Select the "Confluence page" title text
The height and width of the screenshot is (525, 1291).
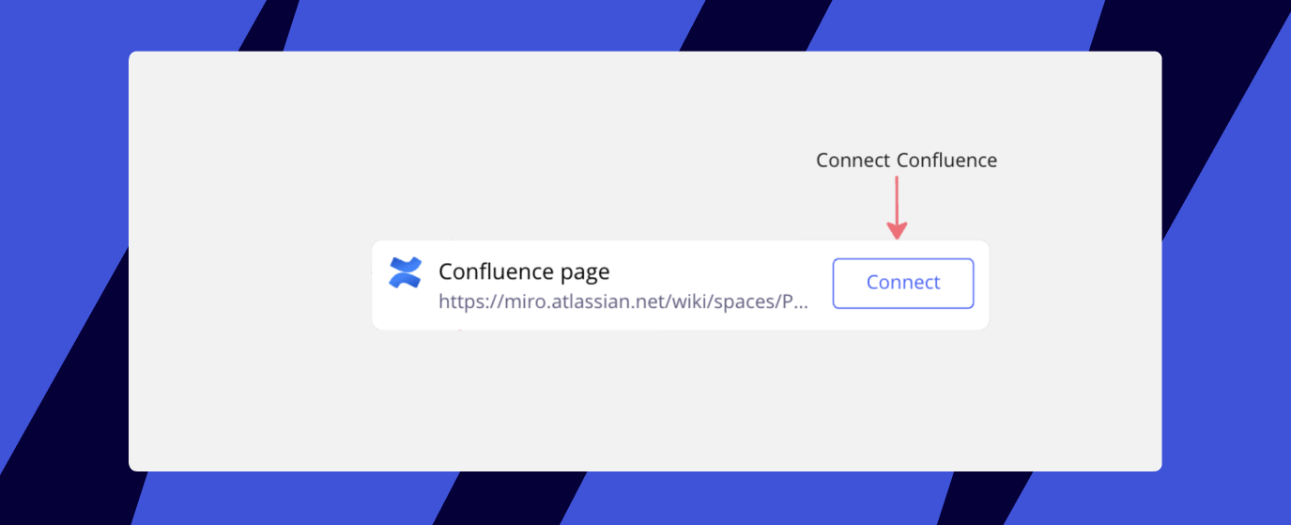(x=524, y=272)
